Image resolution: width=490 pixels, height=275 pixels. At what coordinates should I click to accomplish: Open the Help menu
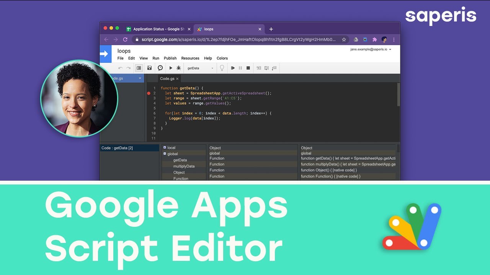[x=208, y=58]
